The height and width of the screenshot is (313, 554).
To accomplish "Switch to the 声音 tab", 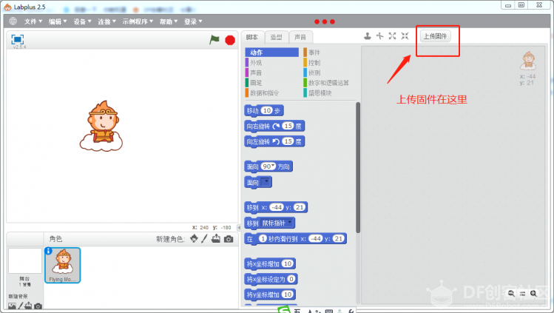I will [300, 37].
